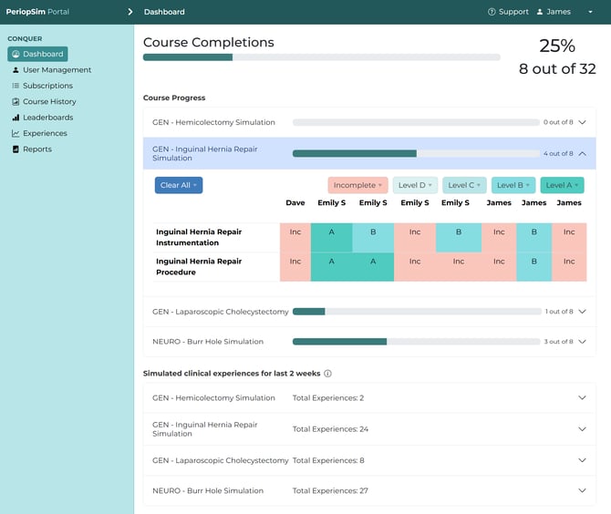
Task: Open the Clear All dropdown button
Action: click(179, 185)
